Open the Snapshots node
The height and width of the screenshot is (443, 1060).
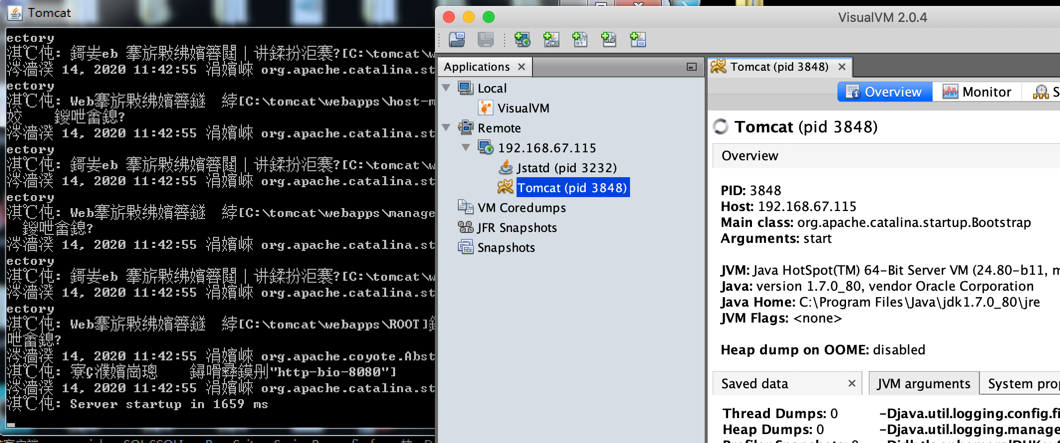(x=506, y=247)
